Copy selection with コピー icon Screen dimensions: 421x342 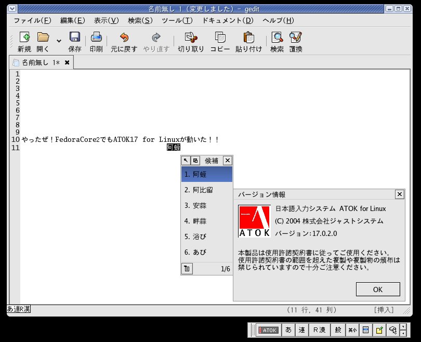(x=220, y=42)
